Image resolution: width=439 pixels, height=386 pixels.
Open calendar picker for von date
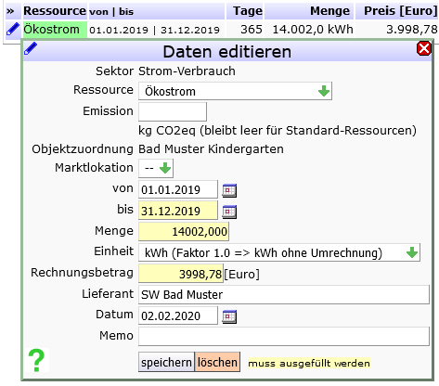point(229,190)
